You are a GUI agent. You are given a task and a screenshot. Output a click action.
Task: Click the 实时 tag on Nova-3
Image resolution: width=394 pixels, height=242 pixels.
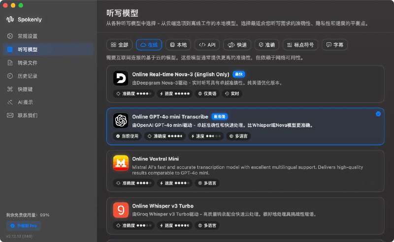[x=232, y=93]
